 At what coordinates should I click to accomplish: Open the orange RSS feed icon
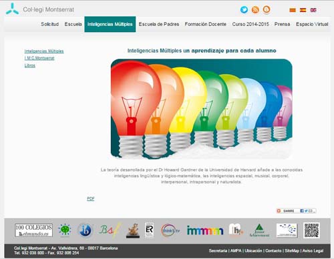[255, 10]
